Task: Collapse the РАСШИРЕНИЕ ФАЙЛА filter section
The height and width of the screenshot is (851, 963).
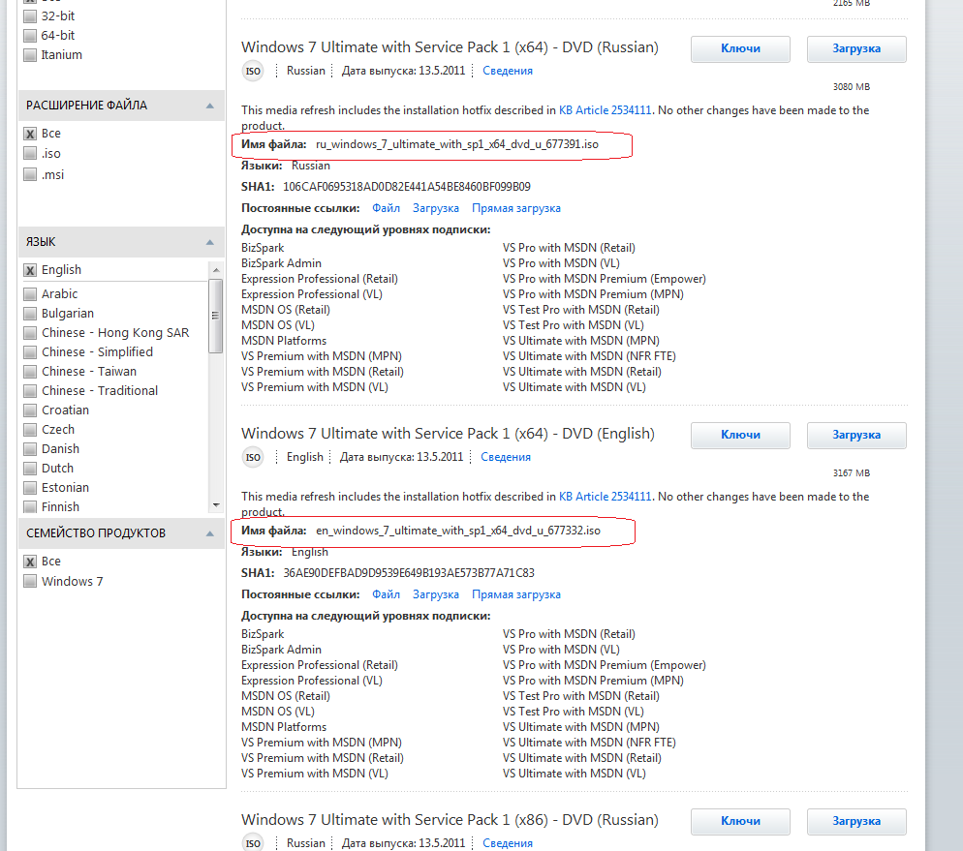Action: (x=209, y=106)
